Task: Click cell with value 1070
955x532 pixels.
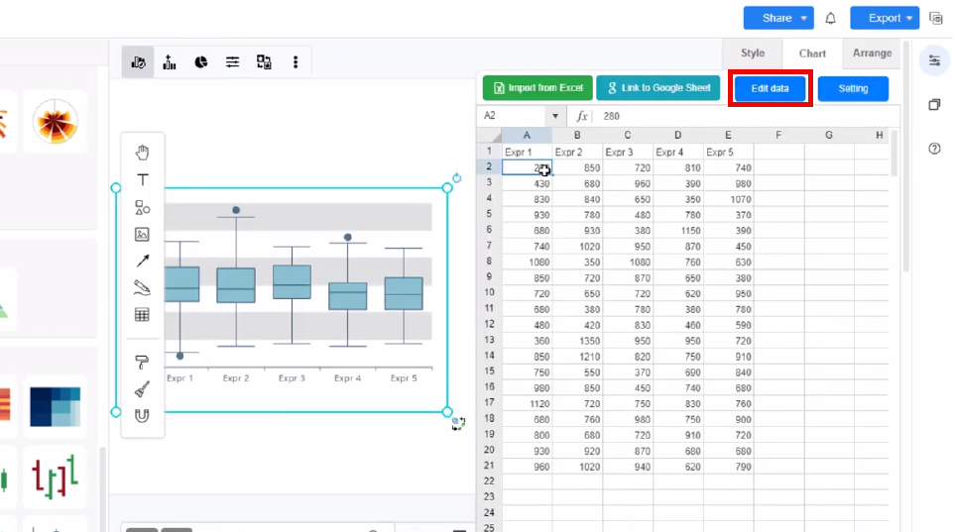Action: coord(729,199)
